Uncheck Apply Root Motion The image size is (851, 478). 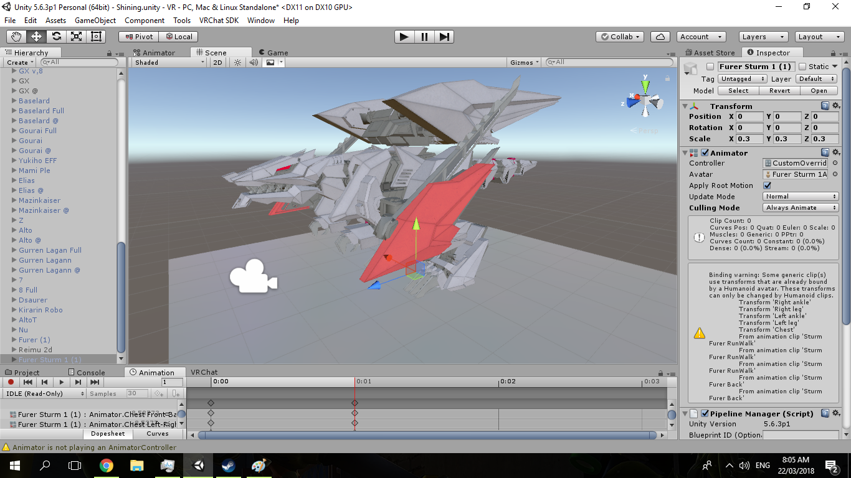(767, 185)
